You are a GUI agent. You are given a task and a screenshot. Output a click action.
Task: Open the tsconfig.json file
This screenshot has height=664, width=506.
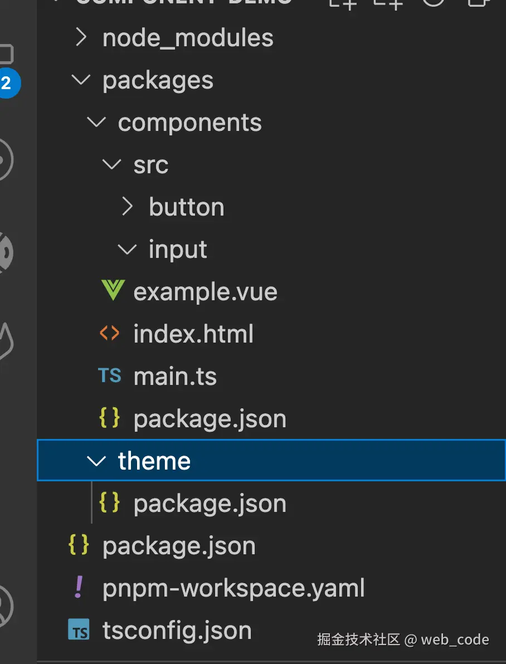[177, 631]
